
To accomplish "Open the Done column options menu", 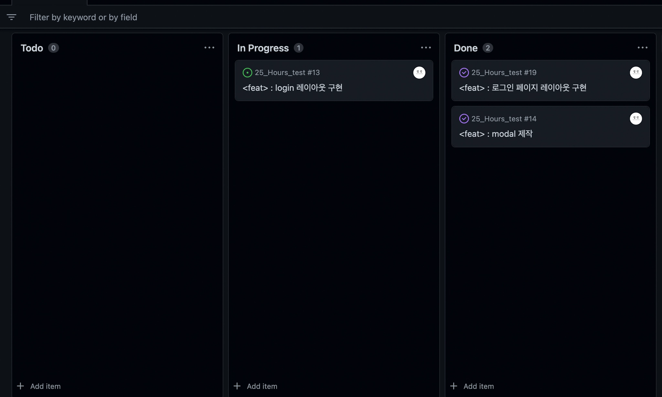I will (x=642, y=48).
